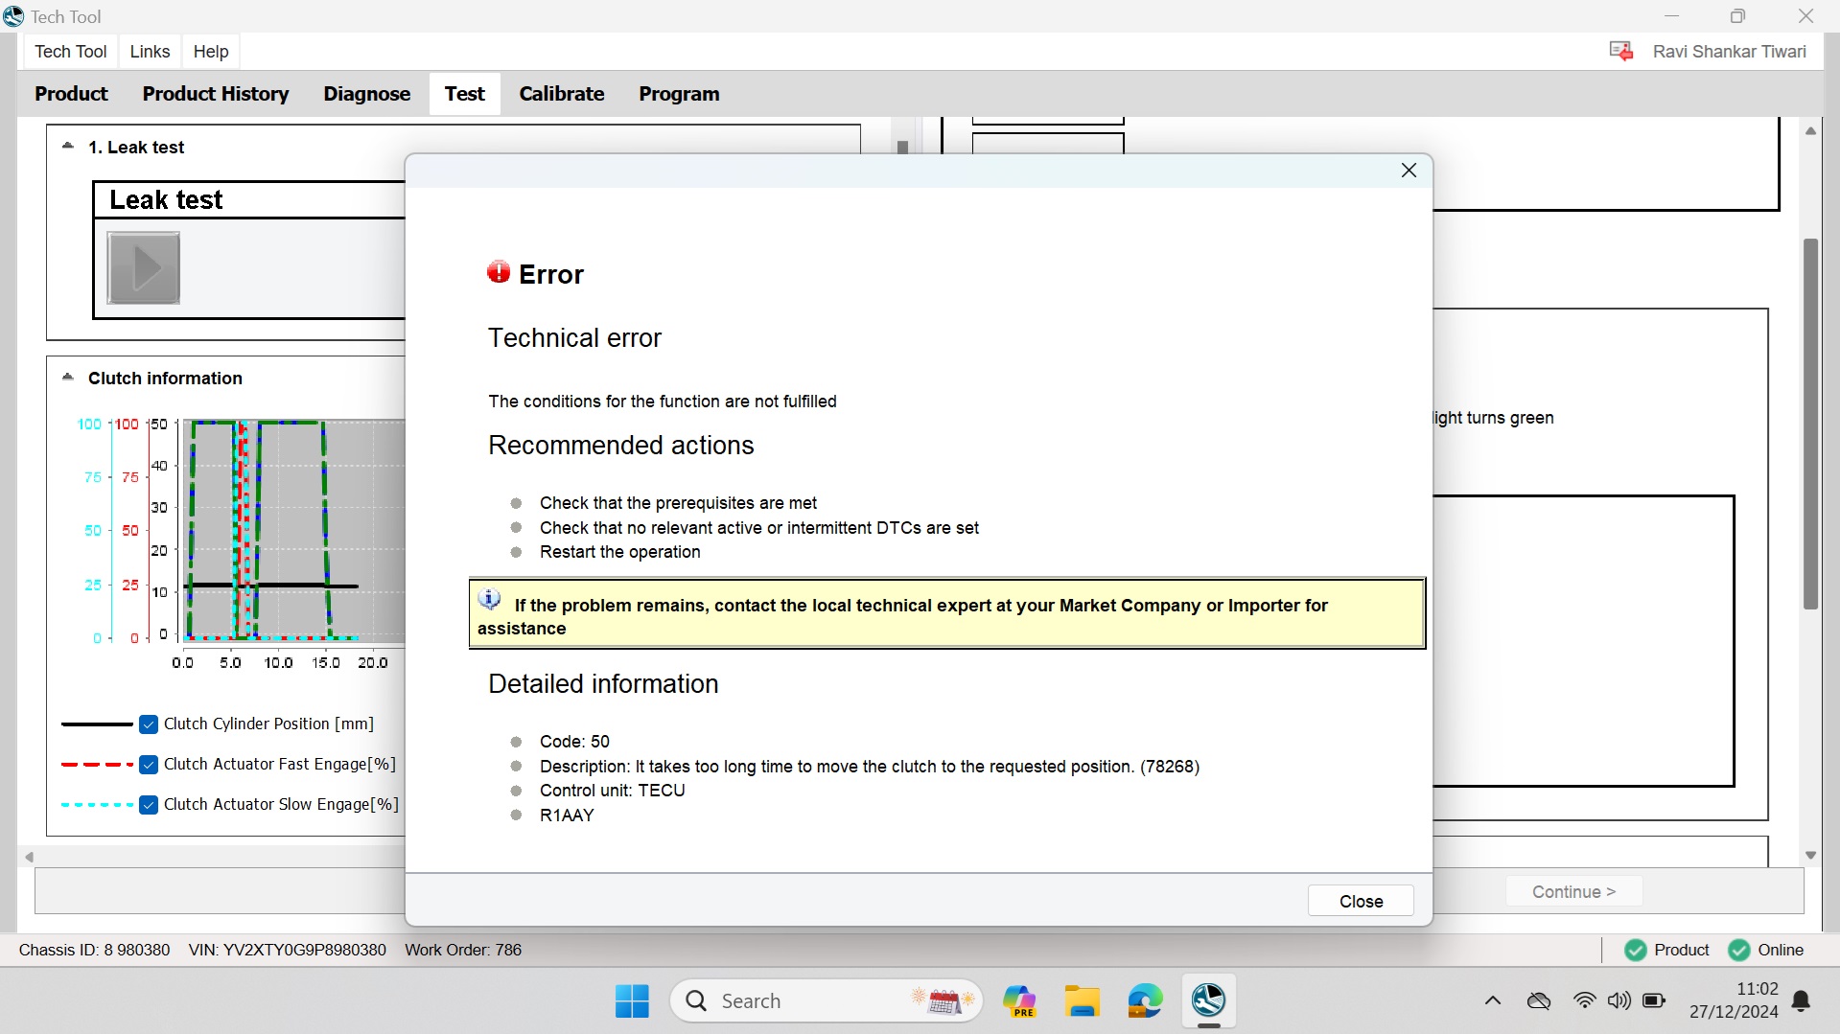Viewport: 1840px width, 1034px height.
Task: Click the red error icon in dialog
Action: point(499,272)
